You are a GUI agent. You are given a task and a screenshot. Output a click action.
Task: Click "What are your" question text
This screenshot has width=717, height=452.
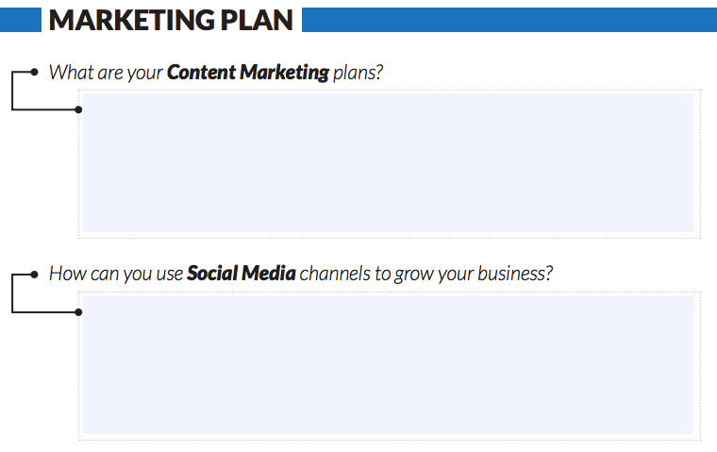pos(106,73)
